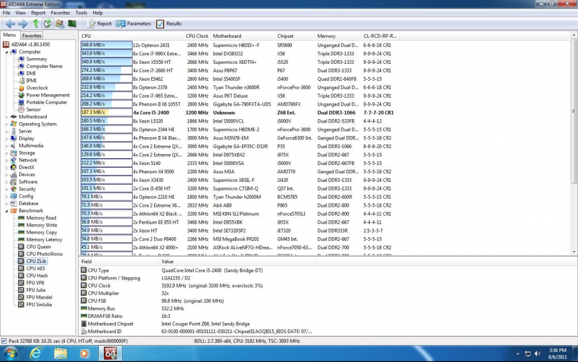Viewport: 578px width, 362px height.
Task: Open the Tools menu
Action: coord(81,12)
